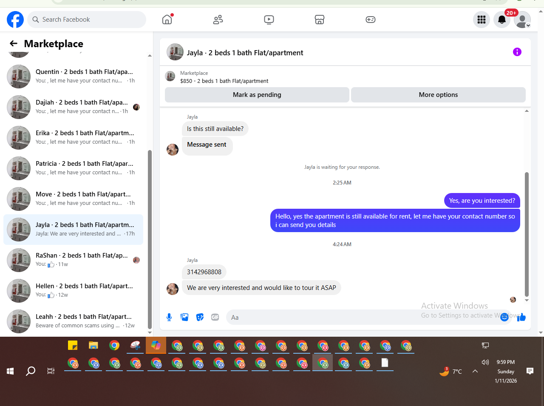Viewport: 544px width, 406px height.
Task: Click the conversation list scrollbar up arrow
Action: point(150,56)
